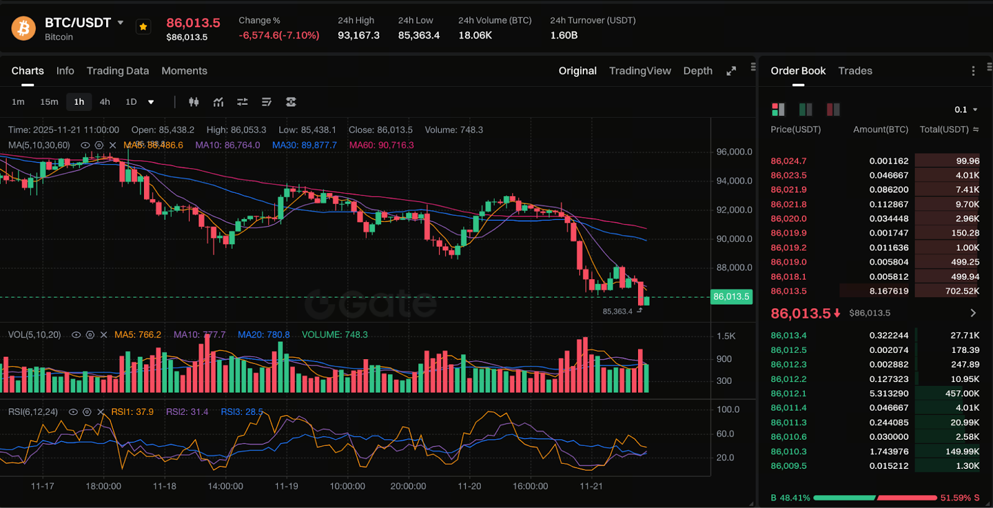
Task: Switch chart to TradingView mode
Action: click(x=639, y=71)
